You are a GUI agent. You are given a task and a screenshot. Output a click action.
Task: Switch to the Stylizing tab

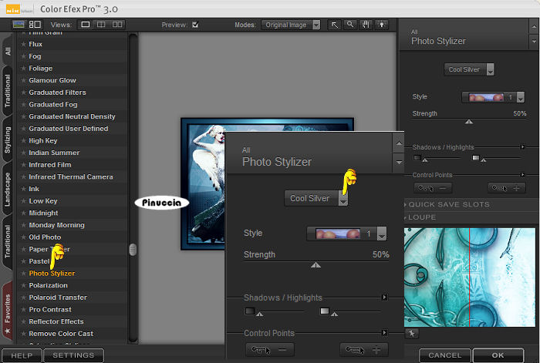(8, 141)
